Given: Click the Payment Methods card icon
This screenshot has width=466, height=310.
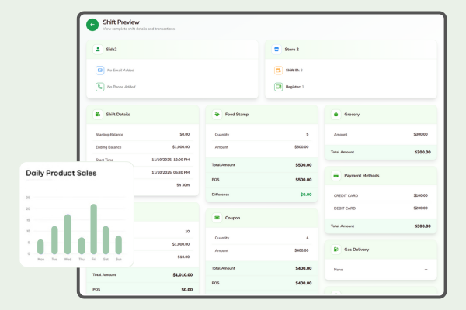Looking at the screenshot, I should (x=336, y=176).
